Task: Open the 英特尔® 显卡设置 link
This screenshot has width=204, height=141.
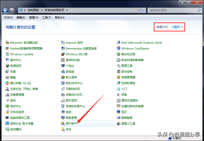Action: coord(22,124)
